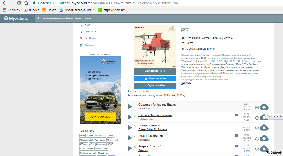Play track 2 Нэнси И Фрэнк Синатра

point(130,117)
